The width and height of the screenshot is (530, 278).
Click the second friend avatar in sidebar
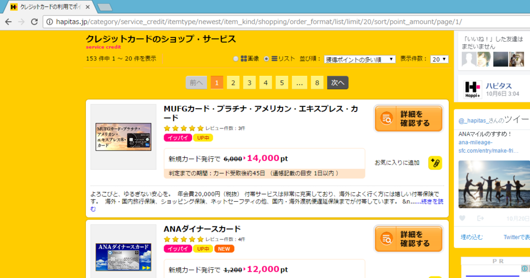(x=484, y=59)
